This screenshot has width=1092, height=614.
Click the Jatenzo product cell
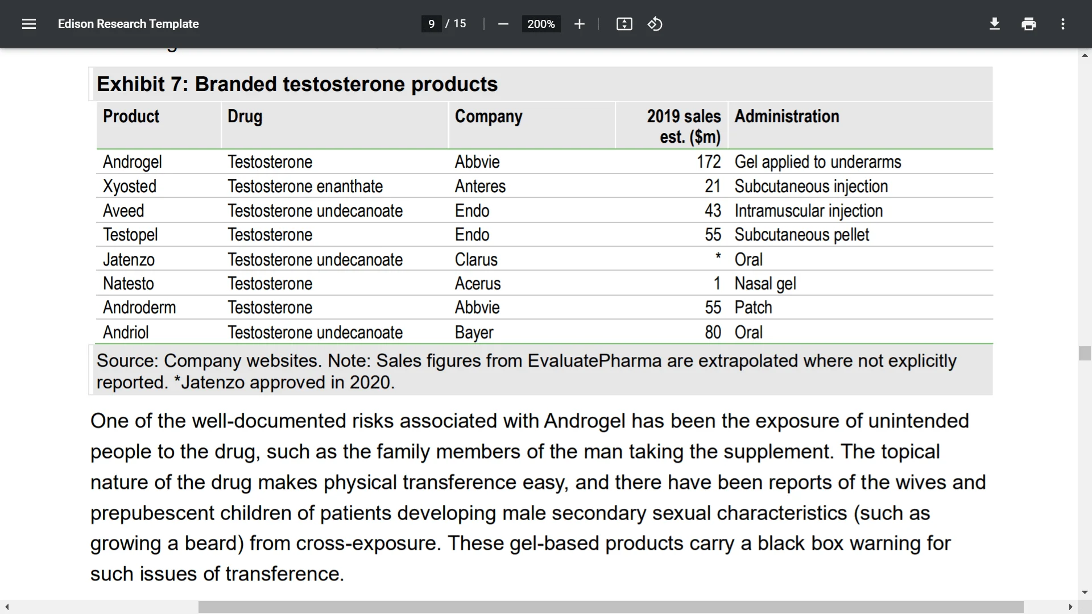pos(129,260)
